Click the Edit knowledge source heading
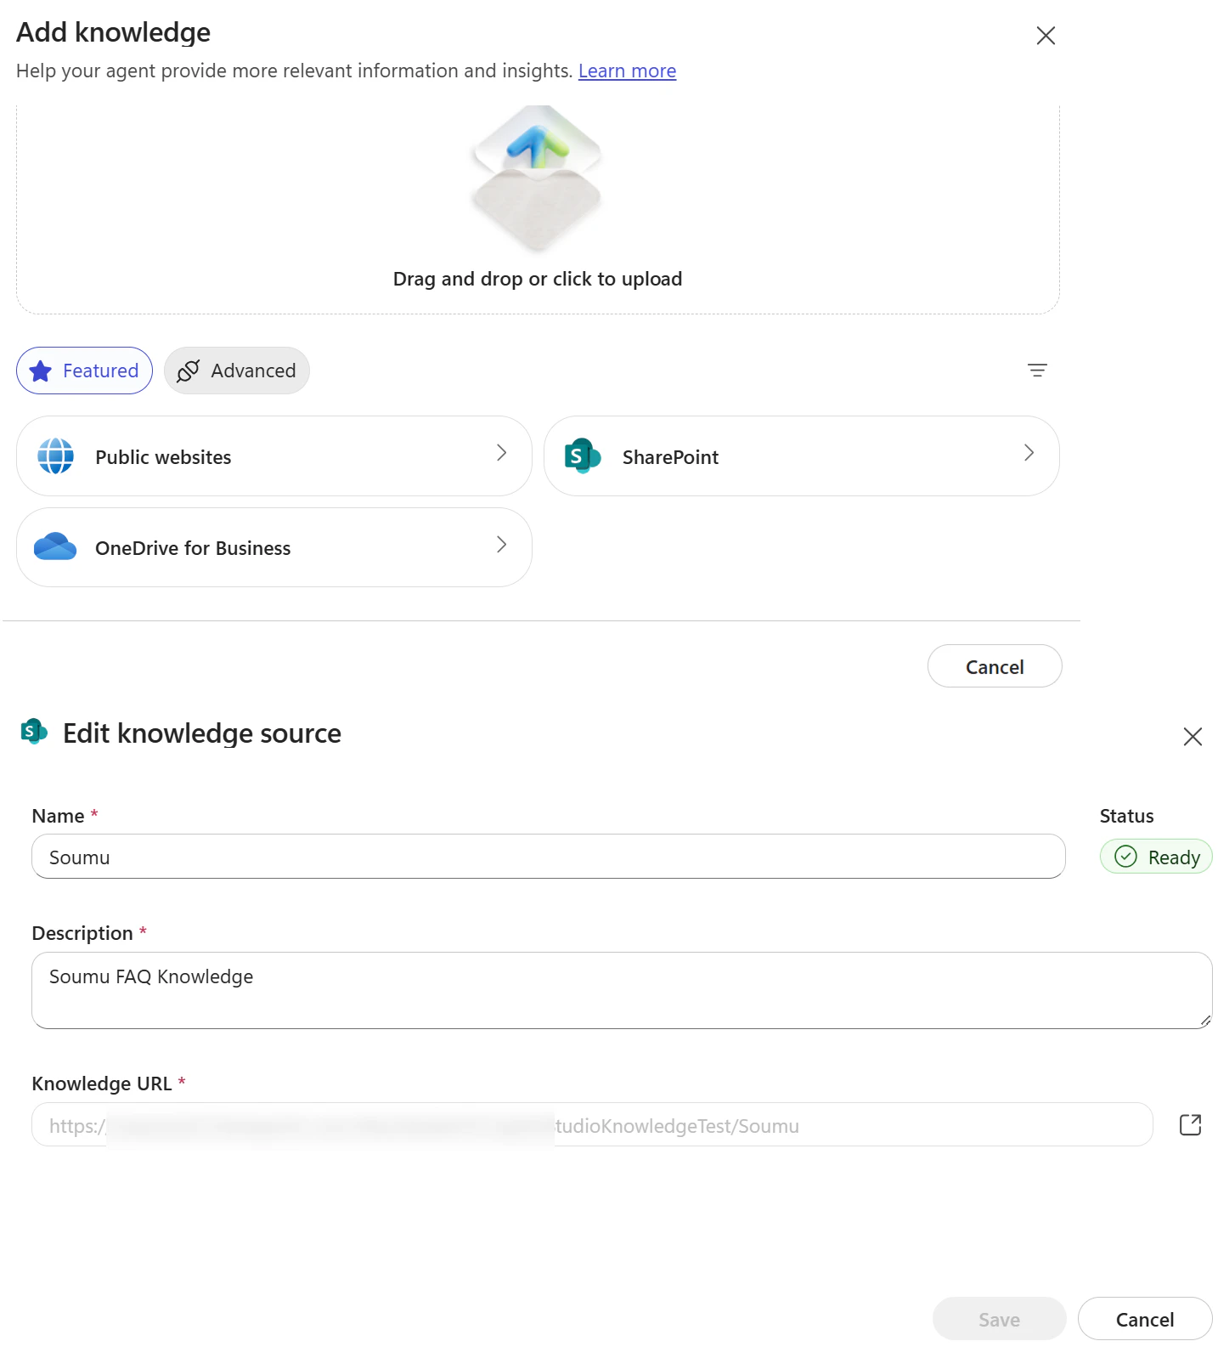This screenshot has width=1218, height=1358. (x=202, y=733)
